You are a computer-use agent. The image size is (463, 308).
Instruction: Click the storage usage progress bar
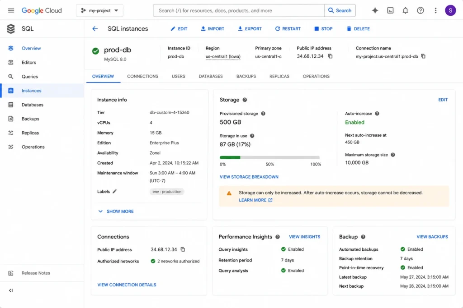pos(269,157)
